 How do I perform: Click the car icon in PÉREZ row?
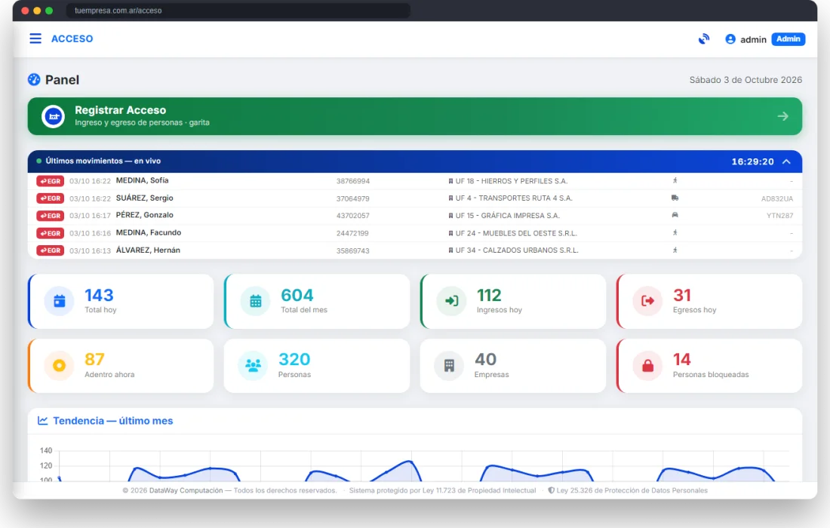pyautogui.click(x=675, y=215)
